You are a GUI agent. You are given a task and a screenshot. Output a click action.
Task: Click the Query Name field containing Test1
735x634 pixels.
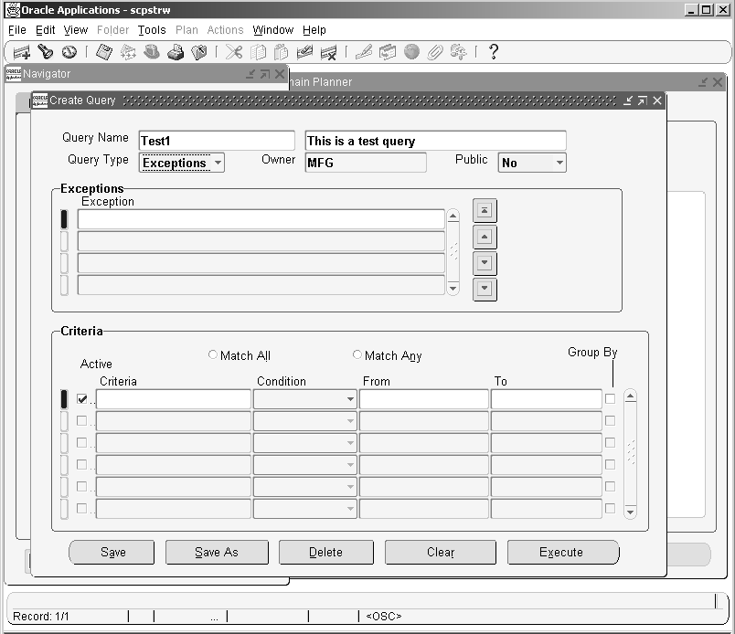[217, 141]
